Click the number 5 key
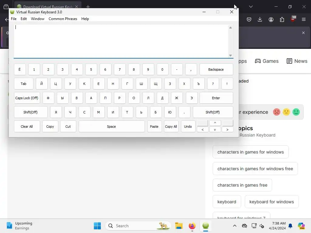311x233 pixels. [91, 69]
